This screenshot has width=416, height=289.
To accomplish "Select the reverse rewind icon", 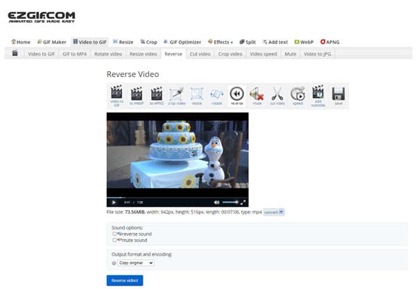I will [x=237, y=96].
